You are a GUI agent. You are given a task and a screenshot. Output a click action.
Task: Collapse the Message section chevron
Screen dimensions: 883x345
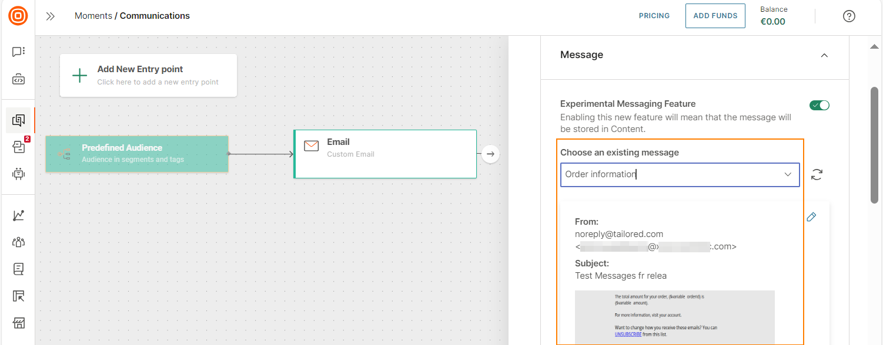824,55
